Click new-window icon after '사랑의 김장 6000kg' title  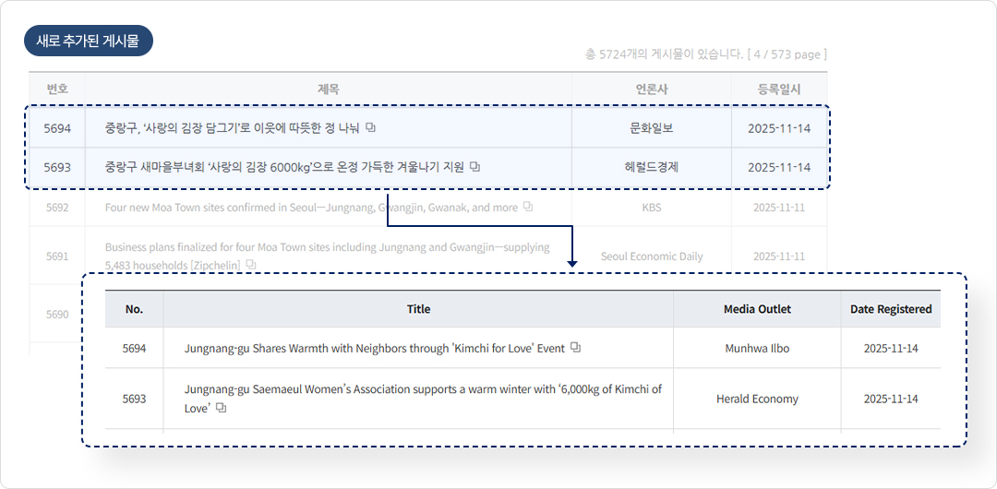475,167
